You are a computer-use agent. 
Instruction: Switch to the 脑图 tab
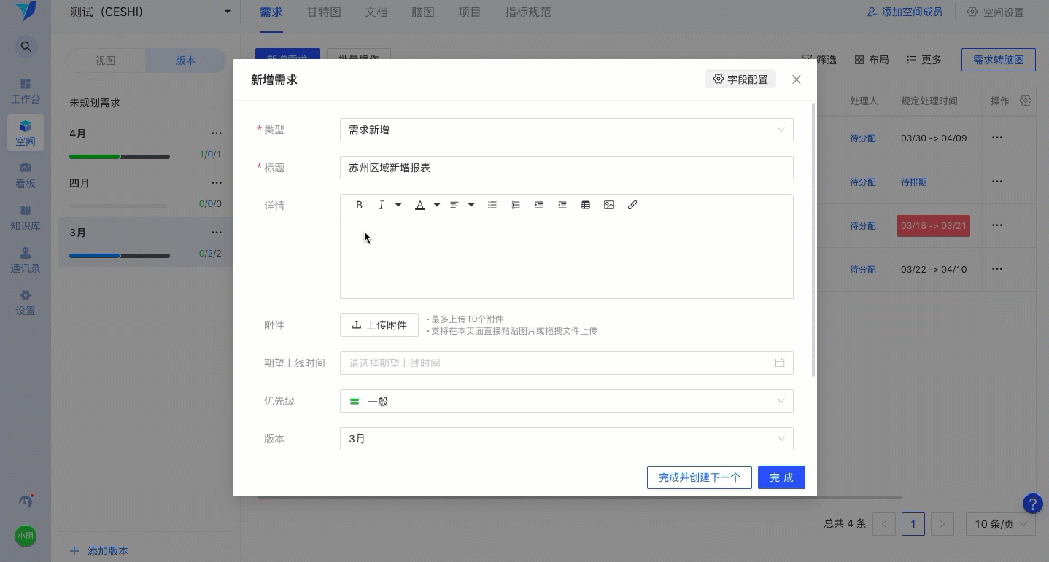point(423,12)
